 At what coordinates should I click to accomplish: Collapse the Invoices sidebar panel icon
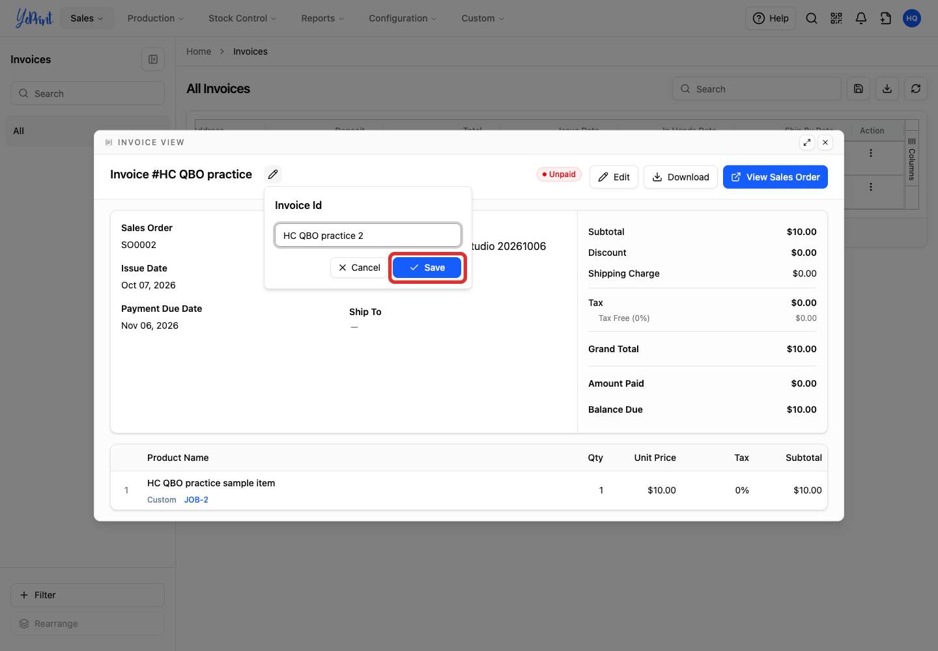click(x=153, y=59)
